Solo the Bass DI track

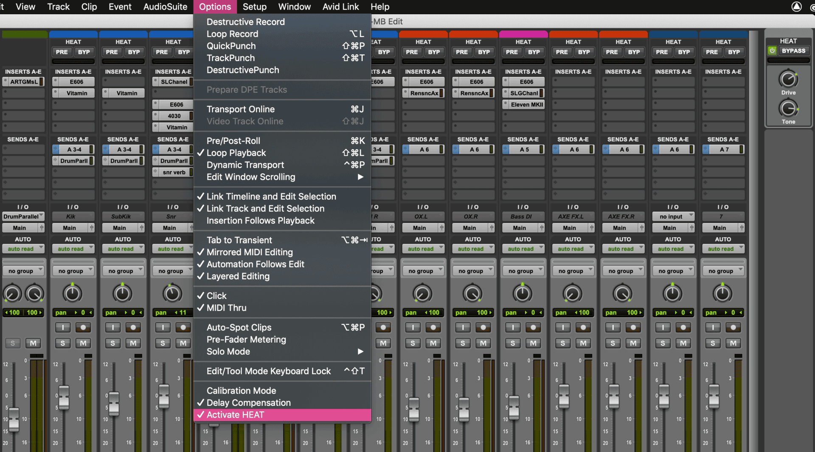tap(513, 343)
